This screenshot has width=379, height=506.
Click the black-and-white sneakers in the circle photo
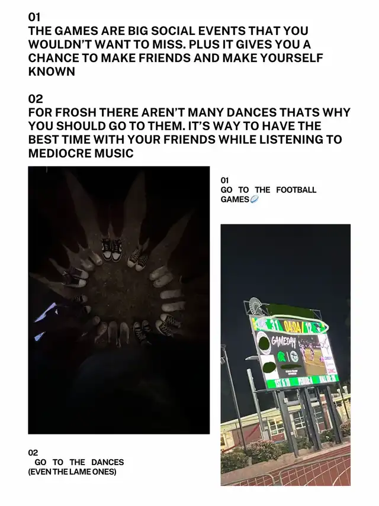[x=112, y=250]
